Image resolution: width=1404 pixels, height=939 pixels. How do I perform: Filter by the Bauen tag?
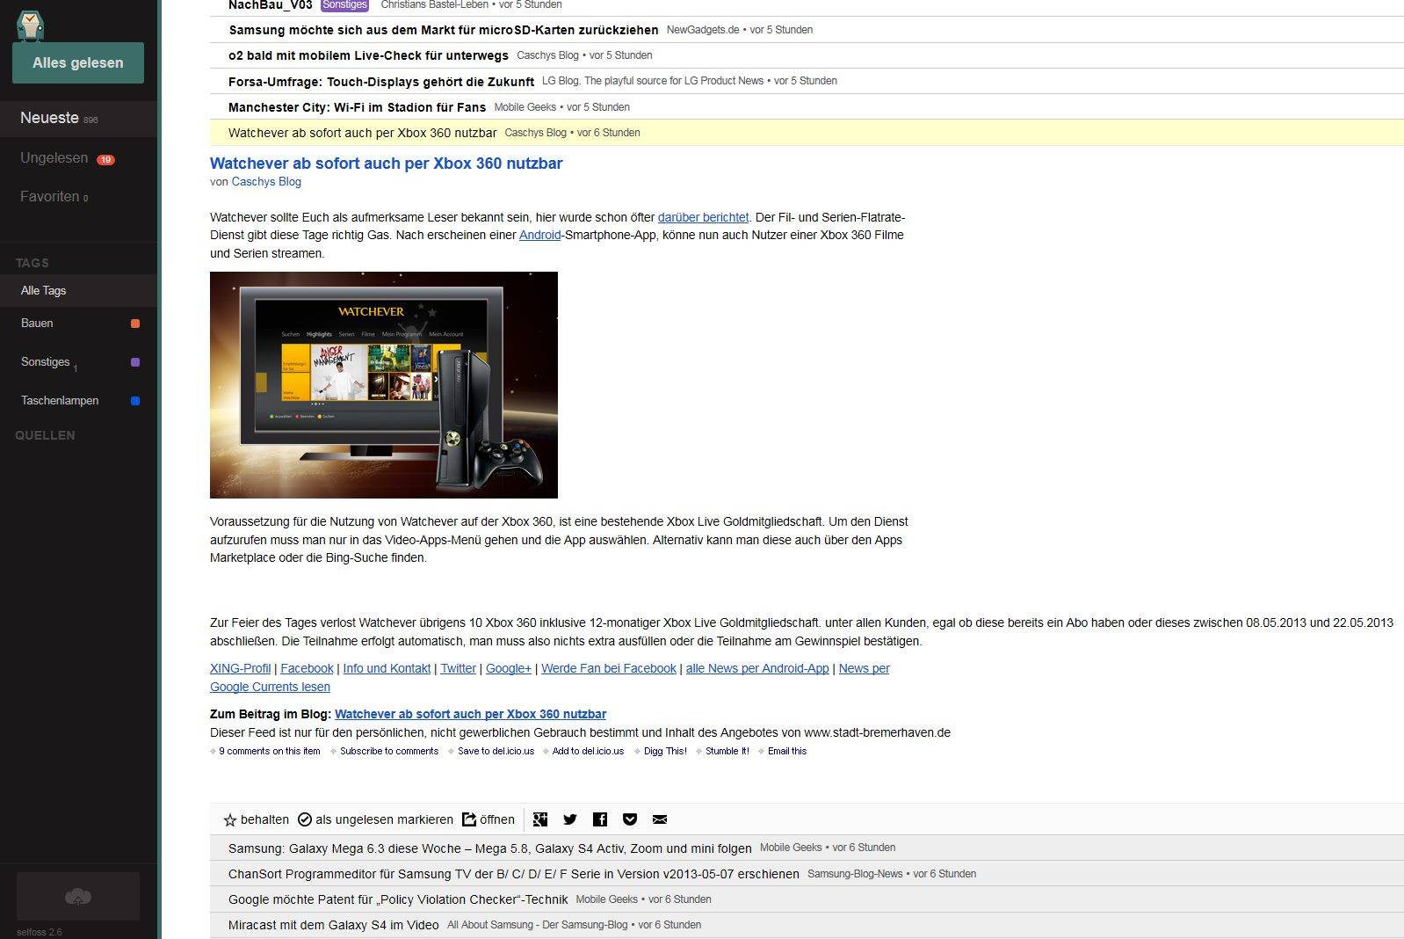pos(78,324)
